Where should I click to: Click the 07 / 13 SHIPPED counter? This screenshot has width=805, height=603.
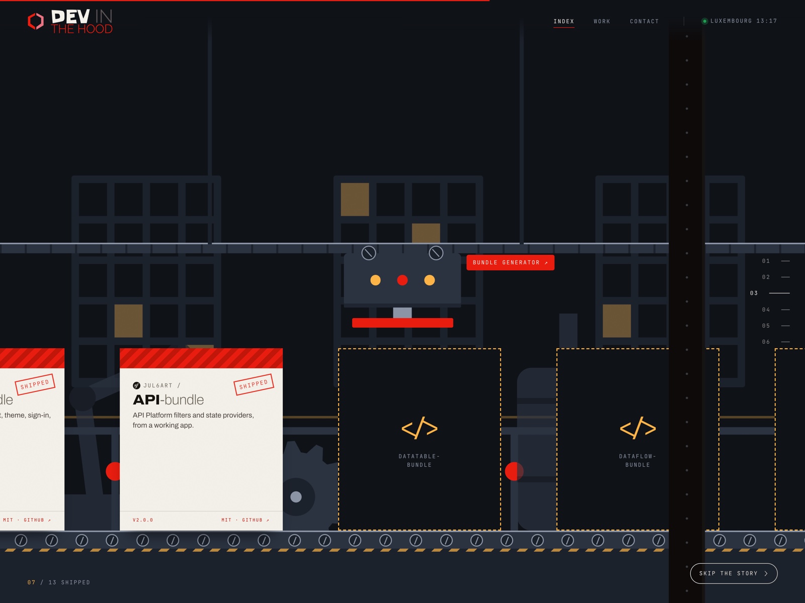(59, 582)
